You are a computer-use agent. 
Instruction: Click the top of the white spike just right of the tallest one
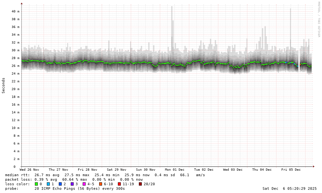click(173, 21)
